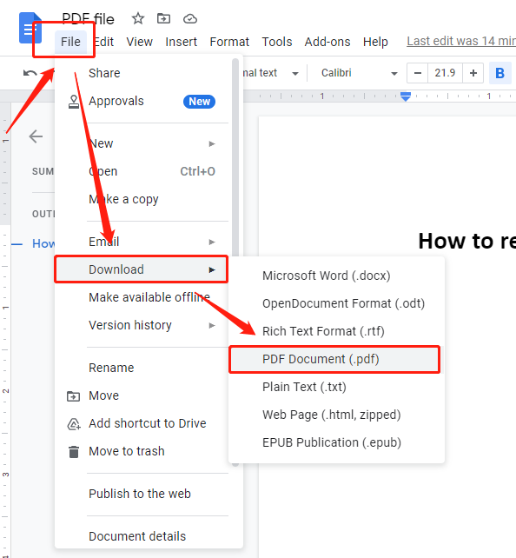Open the Add-ons menu
The image size is (516, 558).
(x=327, y=42)
